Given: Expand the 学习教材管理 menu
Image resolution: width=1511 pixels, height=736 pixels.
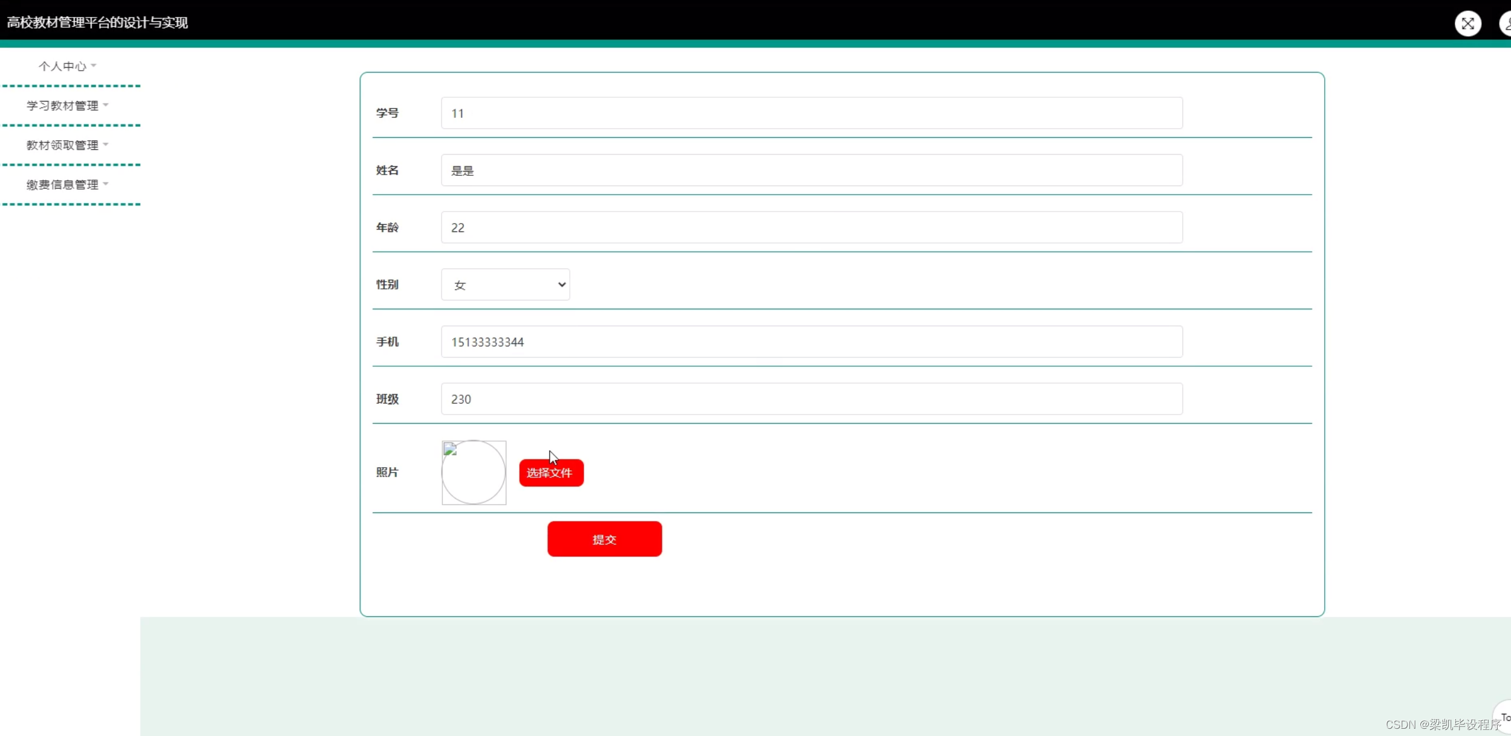Looking at the screenshot, I should [62, 106].
